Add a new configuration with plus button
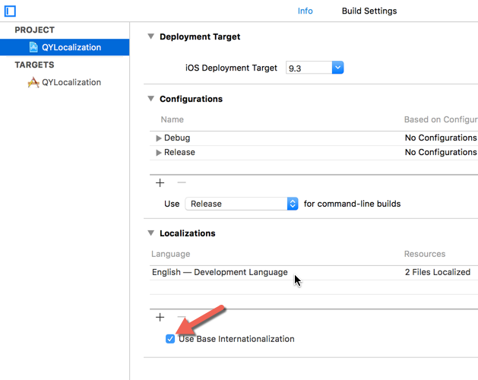This screenshot has width=478, height=380. tap(160, 183)
